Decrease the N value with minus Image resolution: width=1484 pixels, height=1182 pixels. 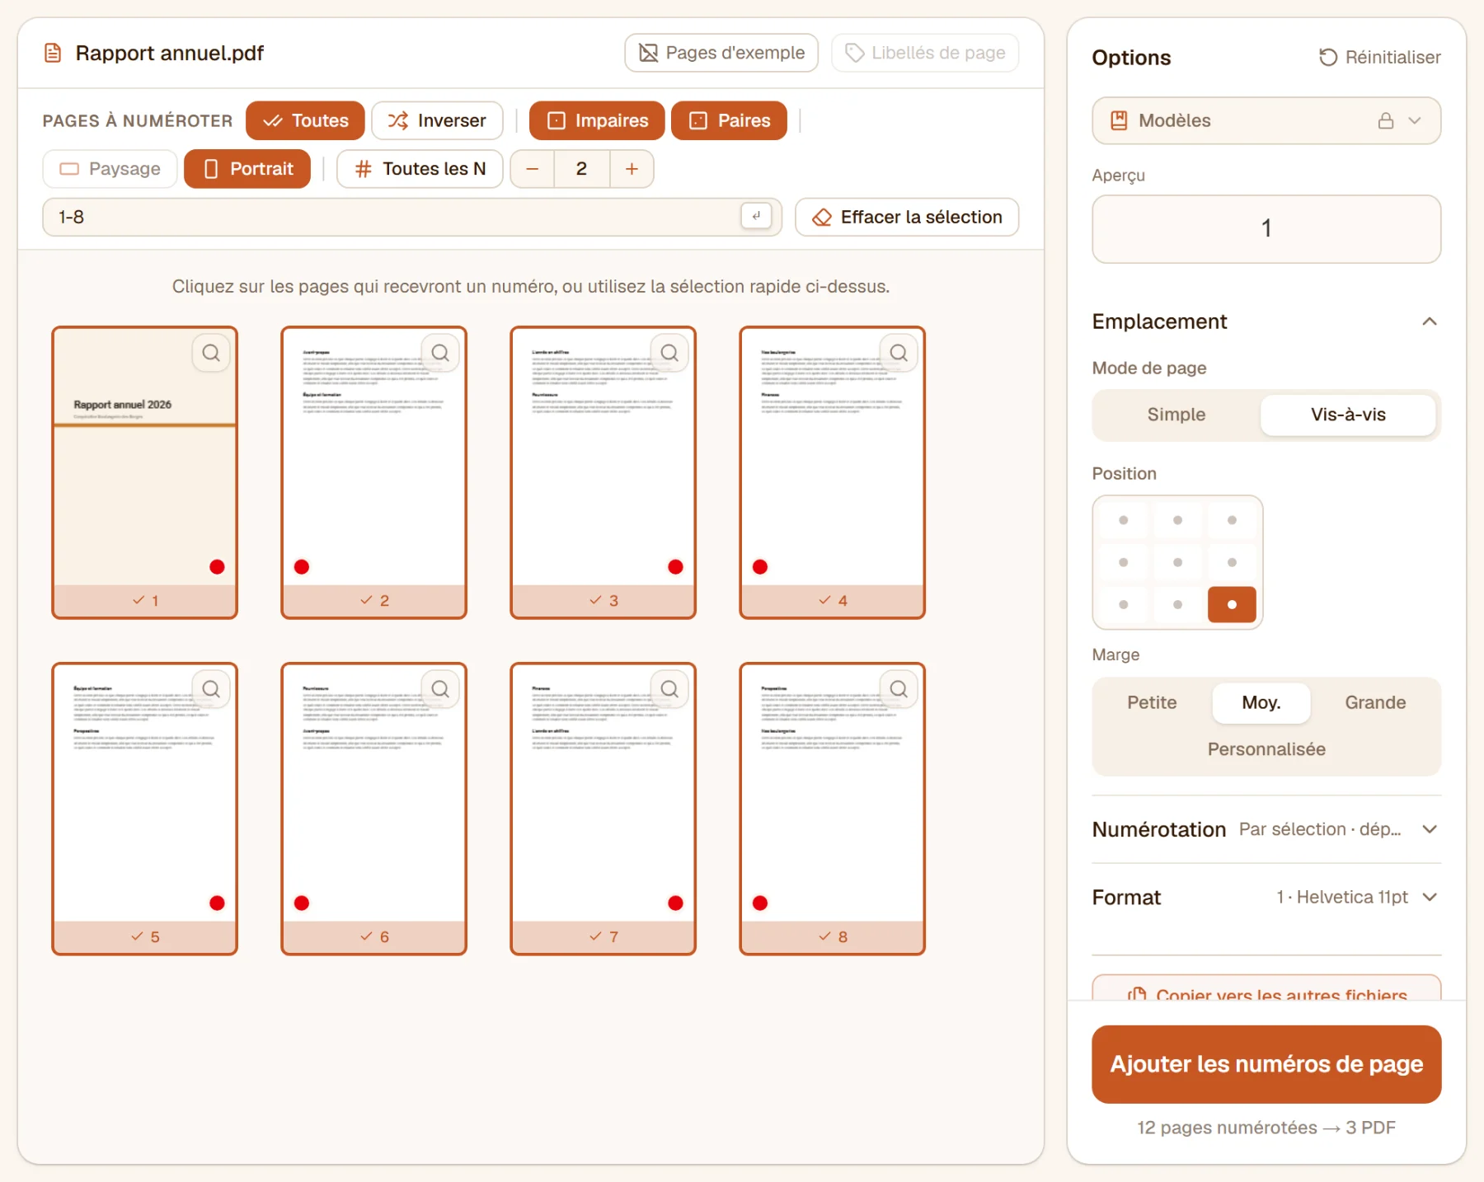[533, 169]
